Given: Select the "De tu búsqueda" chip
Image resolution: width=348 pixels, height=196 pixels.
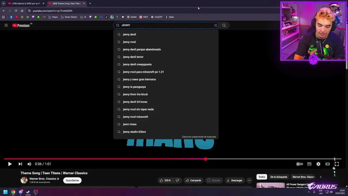Looking at the screenshot, I should 279,177.
